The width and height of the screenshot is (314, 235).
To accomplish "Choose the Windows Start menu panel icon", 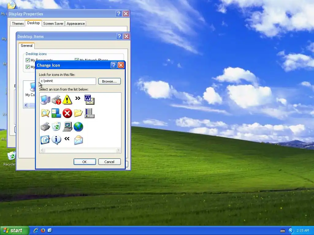I will click(56, 113).
